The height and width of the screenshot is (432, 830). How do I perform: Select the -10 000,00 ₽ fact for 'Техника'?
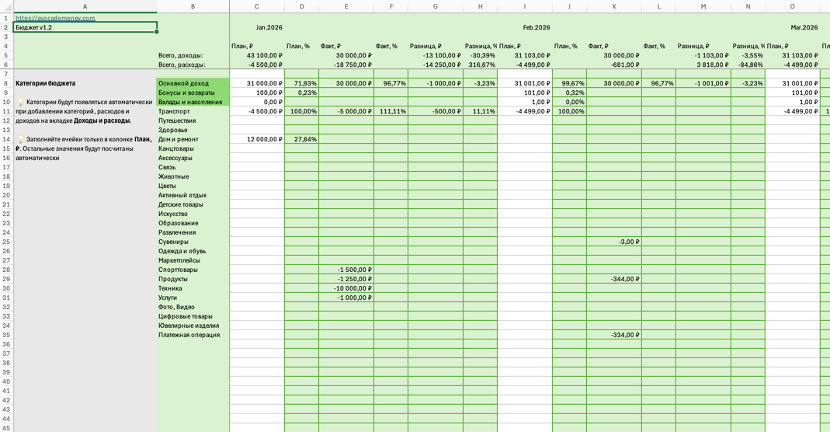[346, 288]
